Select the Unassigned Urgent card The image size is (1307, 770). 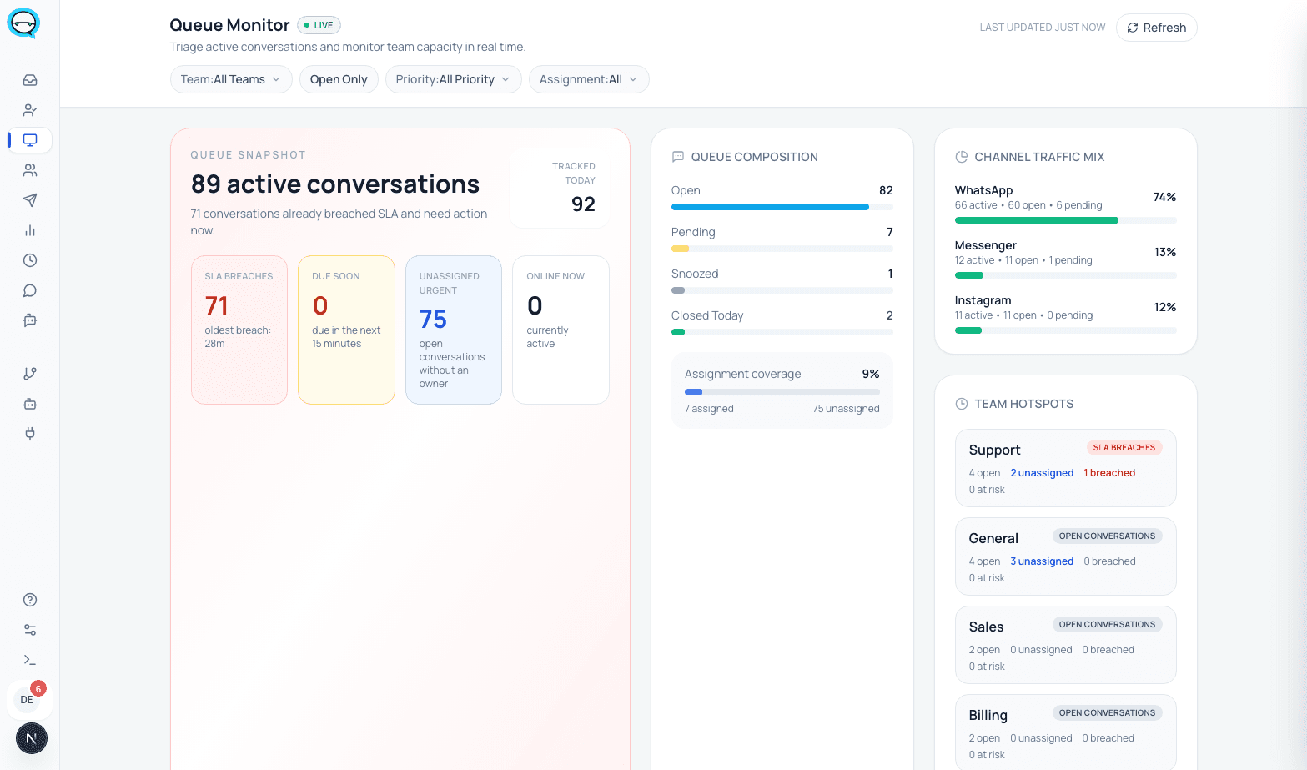click(x=454, y=330)
